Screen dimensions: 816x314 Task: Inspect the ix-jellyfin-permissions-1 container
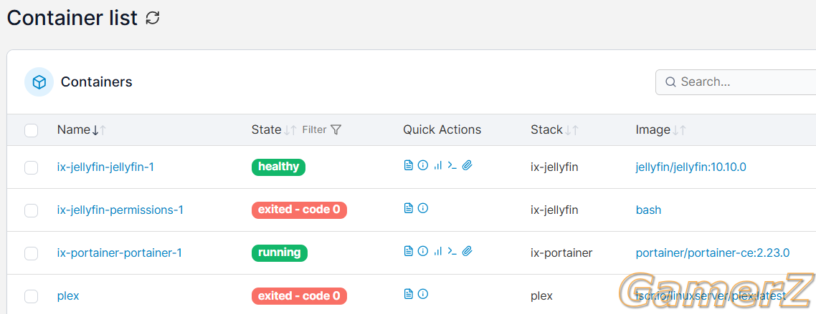click(x=423, y=209)
